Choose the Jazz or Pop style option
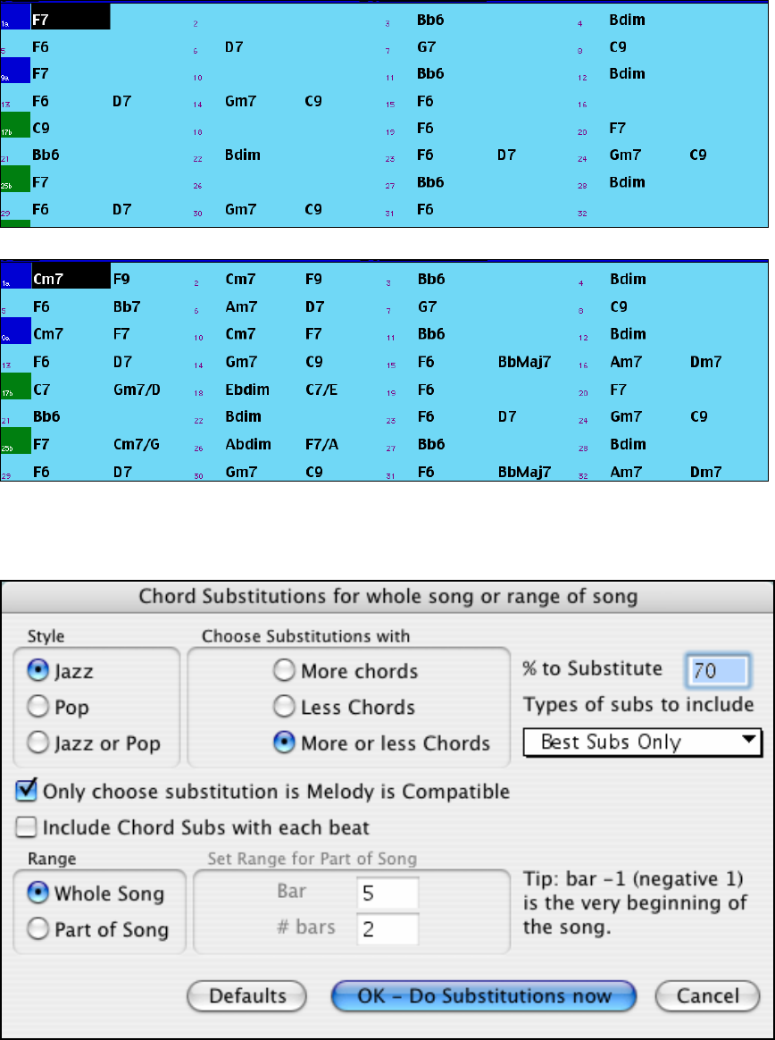This screenshot has width=775, height=1040. (38, 742)
